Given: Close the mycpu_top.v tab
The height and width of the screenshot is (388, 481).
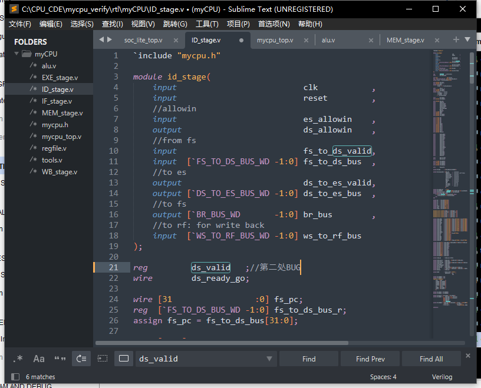Looking at the screenshot, I should pos(306,40).
